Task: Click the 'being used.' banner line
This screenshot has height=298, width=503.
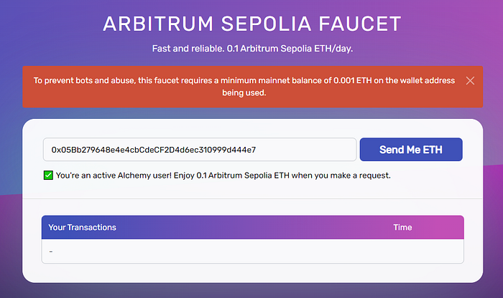Action: [244, 92]
